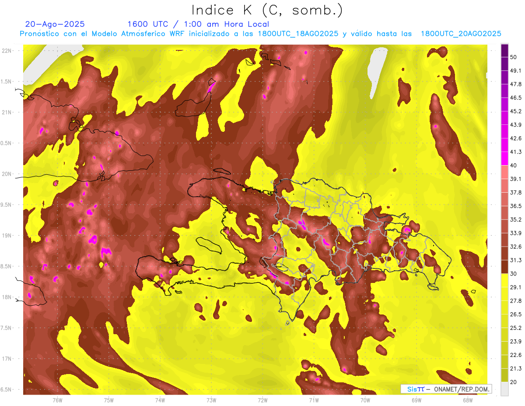Pick the dark brown swatch between 30 and 31.3

[504, 267]
